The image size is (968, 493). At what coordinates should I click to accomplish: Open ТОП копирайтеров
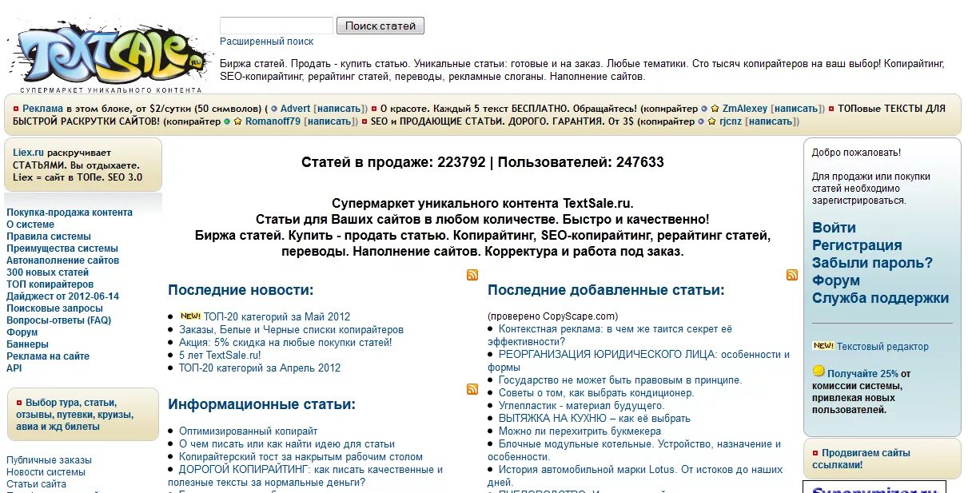50,284
